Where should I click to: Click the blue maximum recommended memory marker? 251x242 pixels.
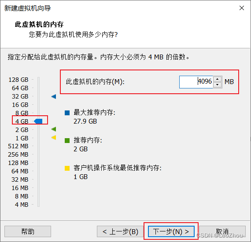pos(54,96)
